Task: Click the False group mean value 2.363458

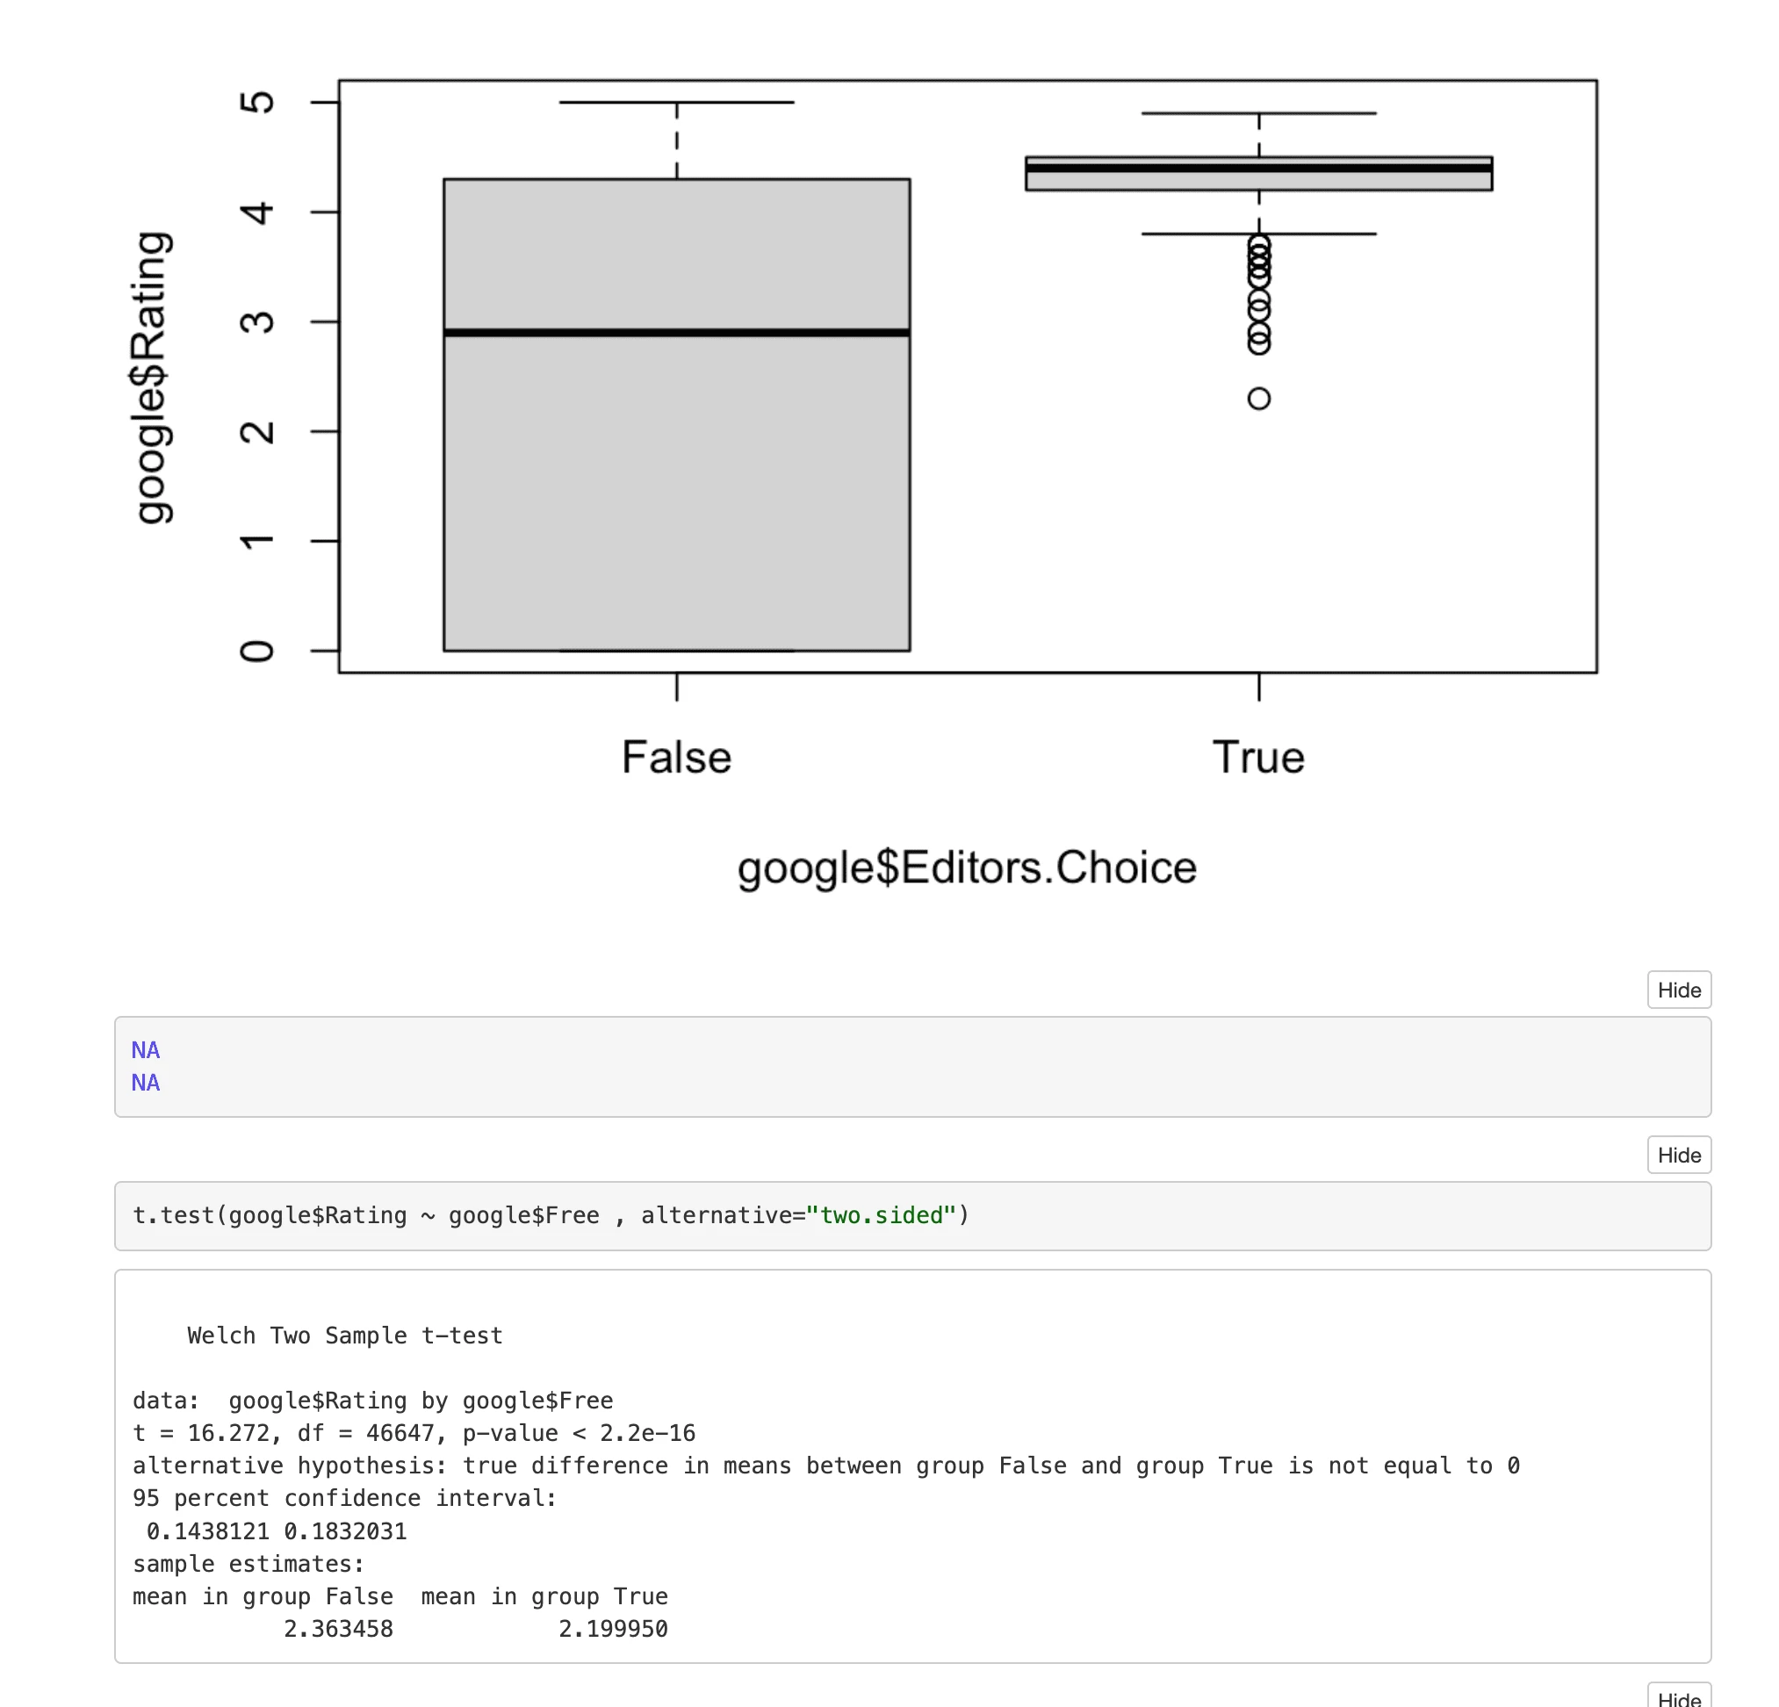Action: [x=338, y=1630]
